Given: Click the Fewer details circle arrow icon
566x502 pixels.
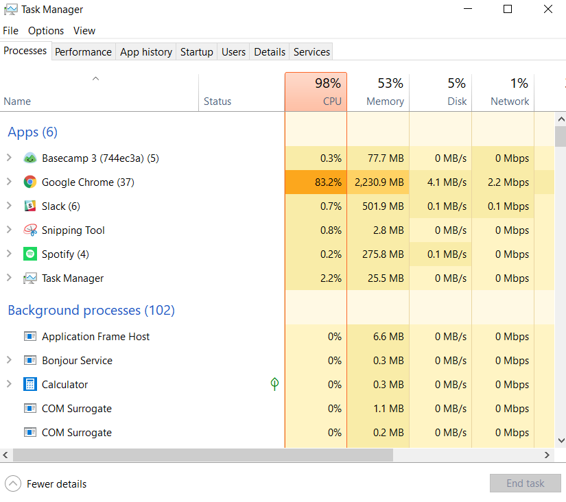Looking at the screenshot, I should [13, 483].
